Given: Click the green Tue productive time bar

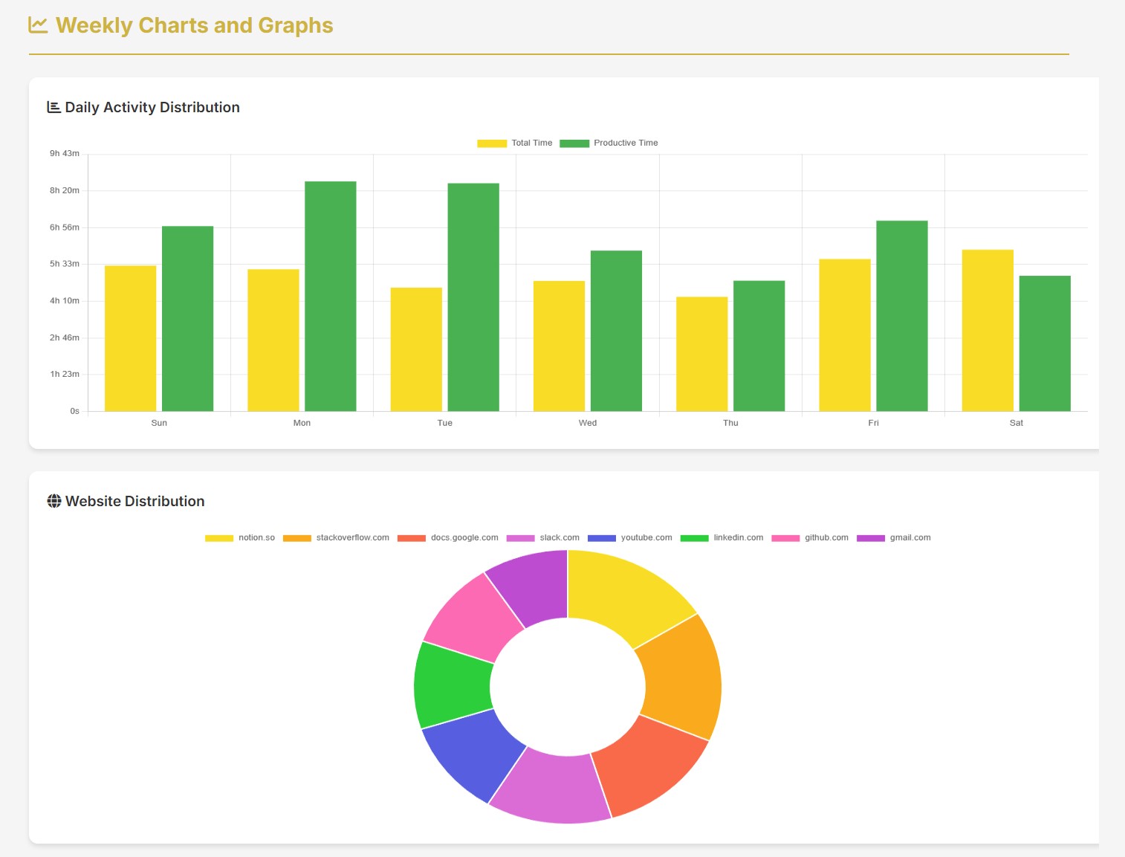Looking at the screenshot, I should point(473,297).
